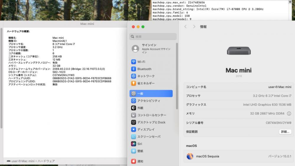Click the macOS Sequoia logo icon
The height and width of the screenshot is (166, 295).
coord(190,156)
